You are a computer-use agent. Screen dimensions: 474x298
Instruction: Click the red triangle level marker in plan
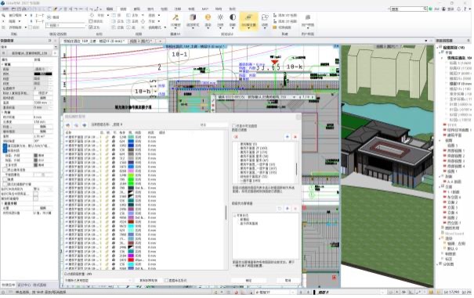274,62
